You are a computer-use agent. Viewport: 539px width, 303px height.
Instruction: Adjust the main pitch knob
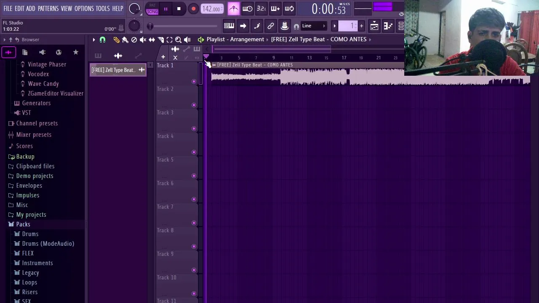pyautogui.click(x=134, y=26)
